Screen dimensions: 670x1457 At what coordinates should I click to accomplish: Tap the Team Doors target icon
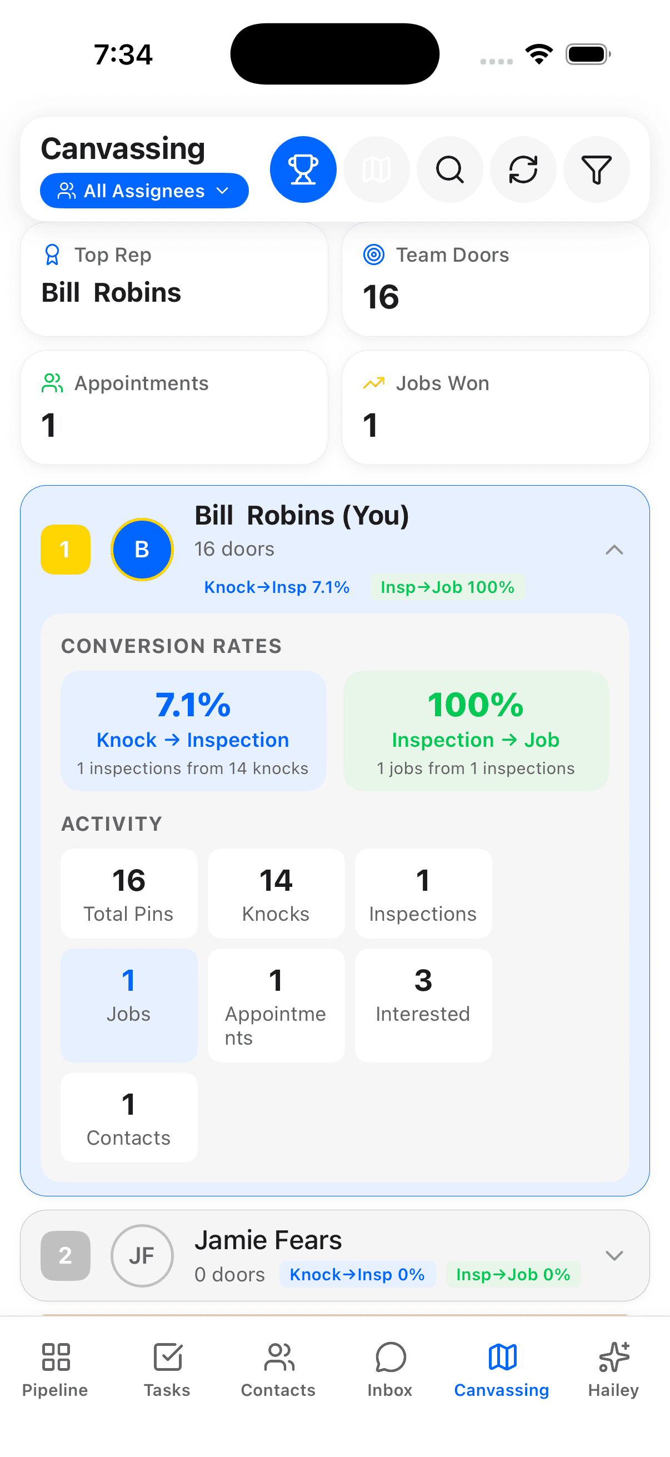[x=374, y=255]
